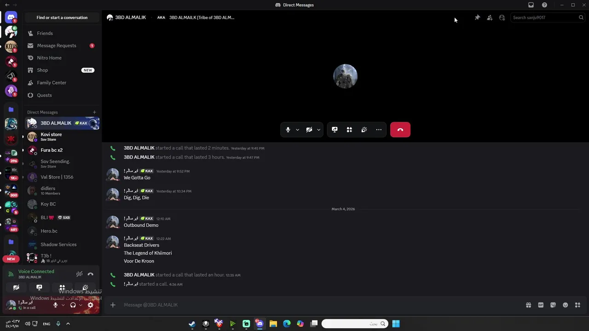Share your screen in the call controls
589x331 pixels.
pyautogui.click(x=335, y=130)
